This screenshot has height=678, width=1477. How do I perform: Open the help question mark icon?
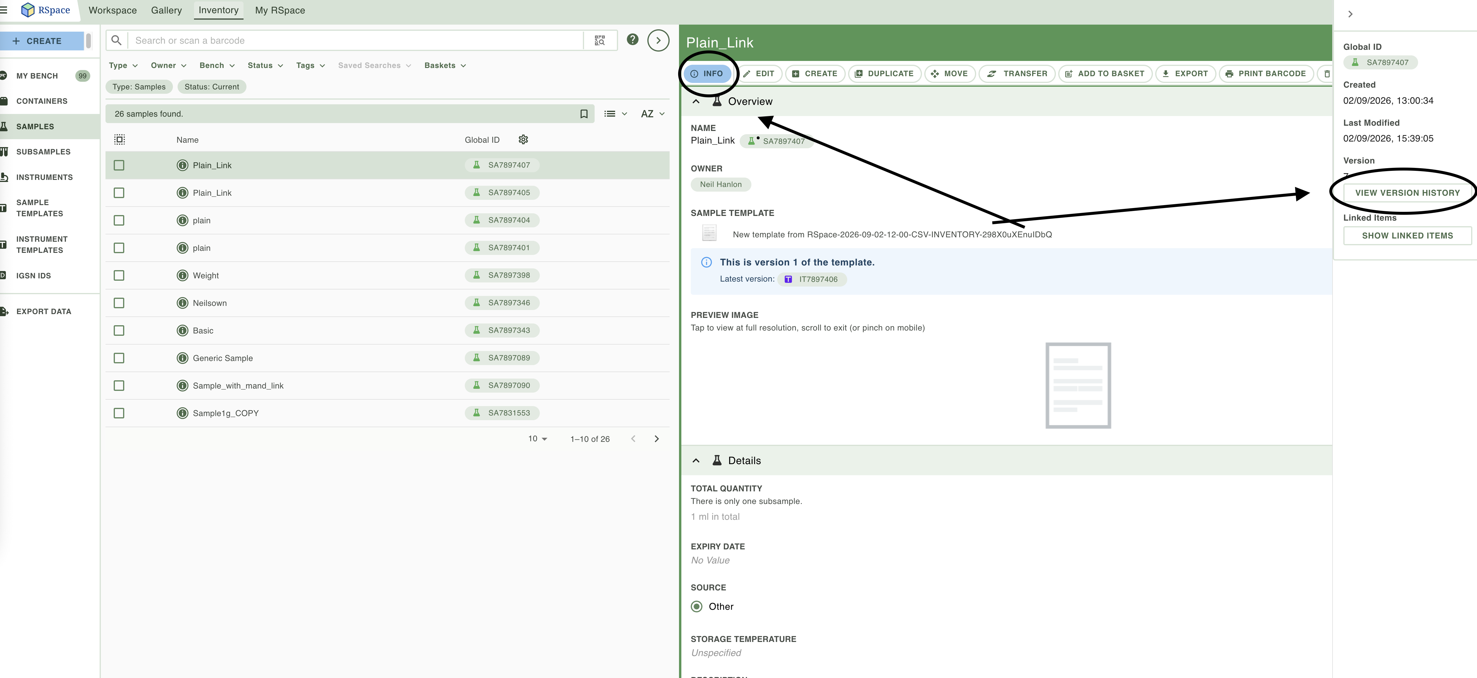[x=632, y=40]
